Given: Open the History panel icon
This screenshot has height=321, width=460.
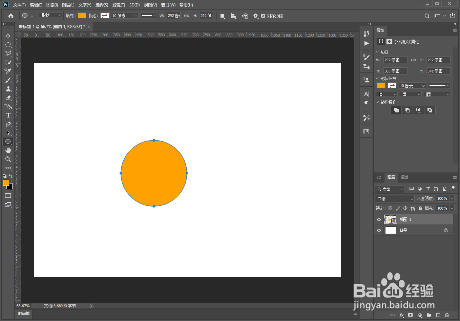Looking at the screenshot, I should pos(367,34).
